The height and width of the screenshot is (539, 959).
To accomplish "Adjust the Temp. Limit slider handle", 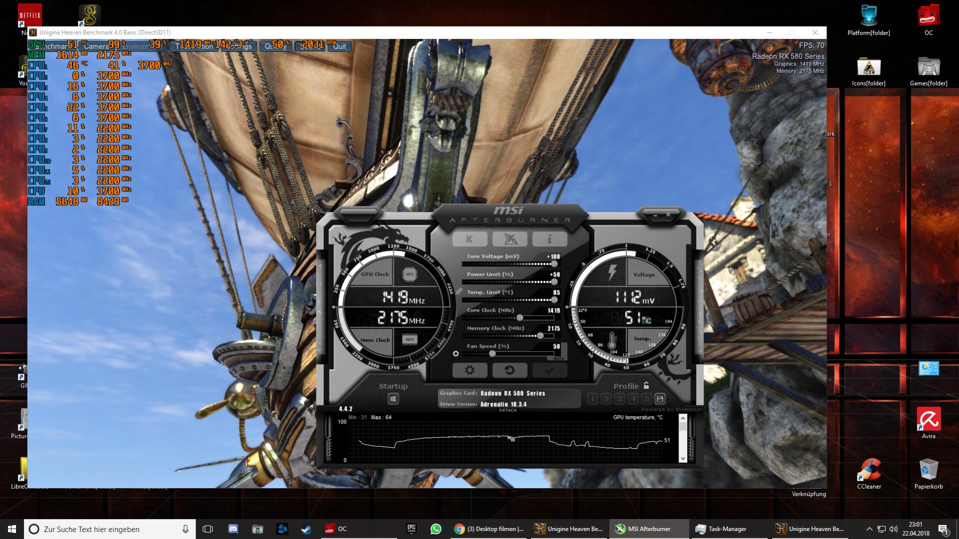I will click(554, 300).
